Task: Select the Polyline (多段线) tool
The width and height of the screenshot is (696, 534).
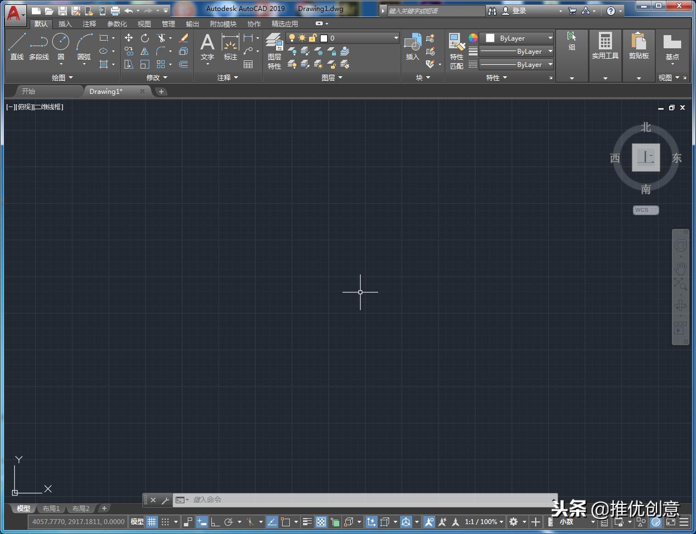Action: (x=38, y=47)
